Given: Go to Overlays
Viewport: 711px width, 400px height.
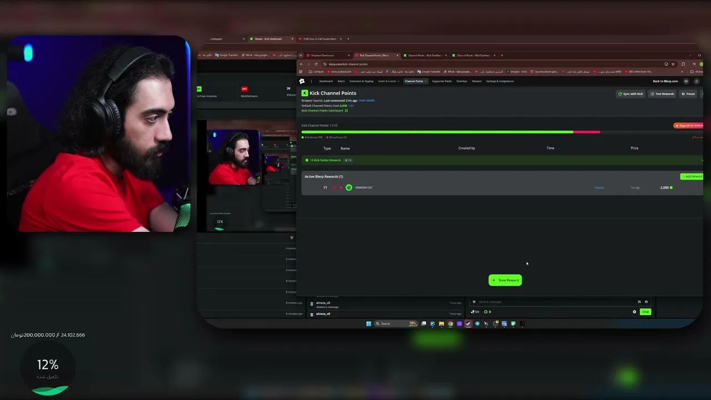Looking at the screenshot, I should point(462,81).
